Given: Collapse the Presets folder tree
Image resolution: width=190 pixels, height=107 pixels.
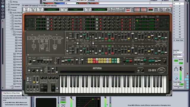Looking at the screenshot, I should pos(7,10).
